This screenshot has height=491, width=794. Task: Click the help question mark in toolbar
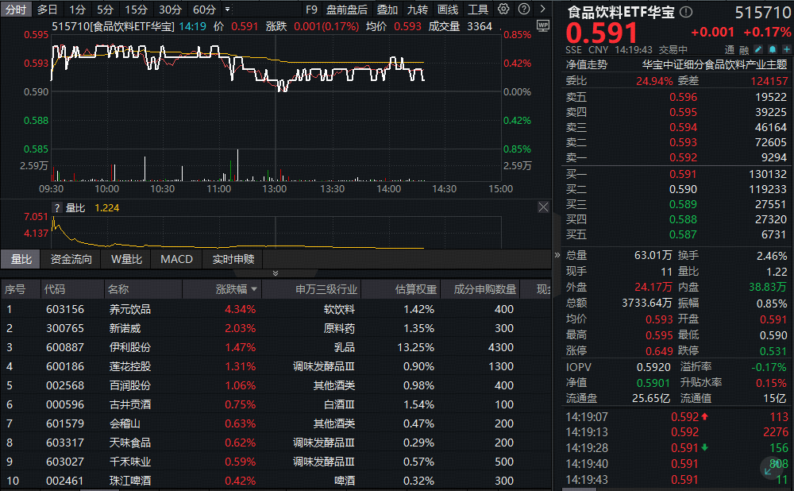pyautogui.click(x=522, y=10)
